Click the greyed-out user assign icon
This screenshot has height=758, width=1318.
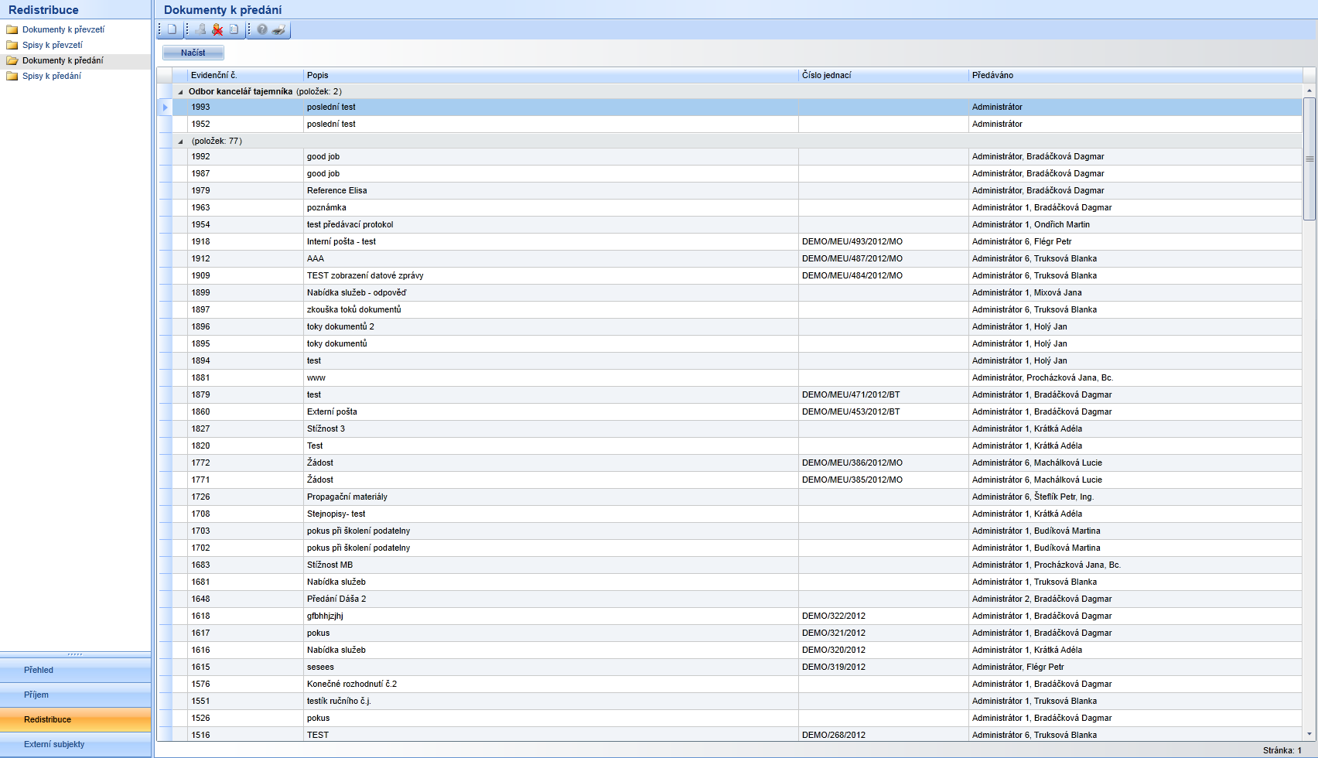[x=201, y=29]
